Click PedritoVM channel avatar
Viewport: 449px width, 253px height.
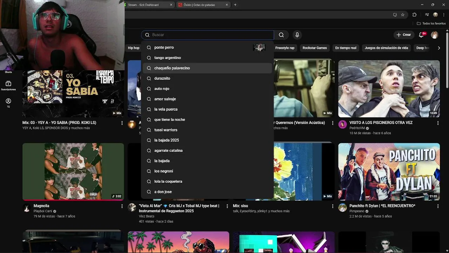point(342,124)
